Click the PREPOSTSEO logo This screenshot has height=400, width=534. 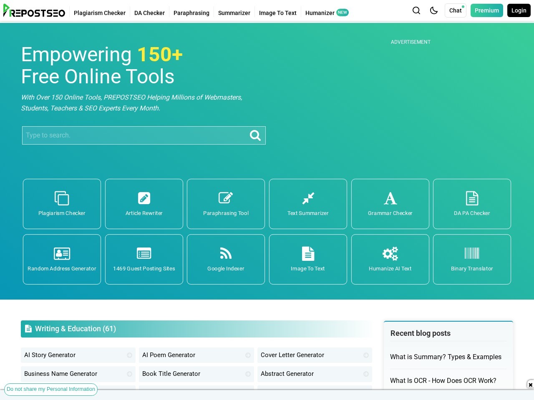point(34,11)
